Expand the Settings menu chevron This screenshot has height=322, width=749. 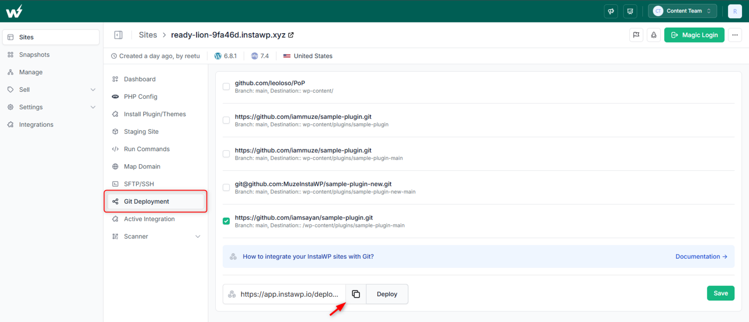click(x=93, y=107)
